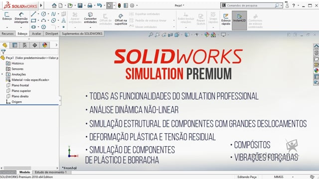Viewport: 319px width, 179px height.
Task: Open dropdown next to Undo icon
Action: coord(104,5)
